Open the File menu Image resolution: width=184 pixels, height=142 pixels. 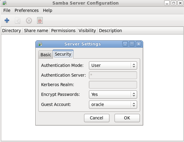7,10
